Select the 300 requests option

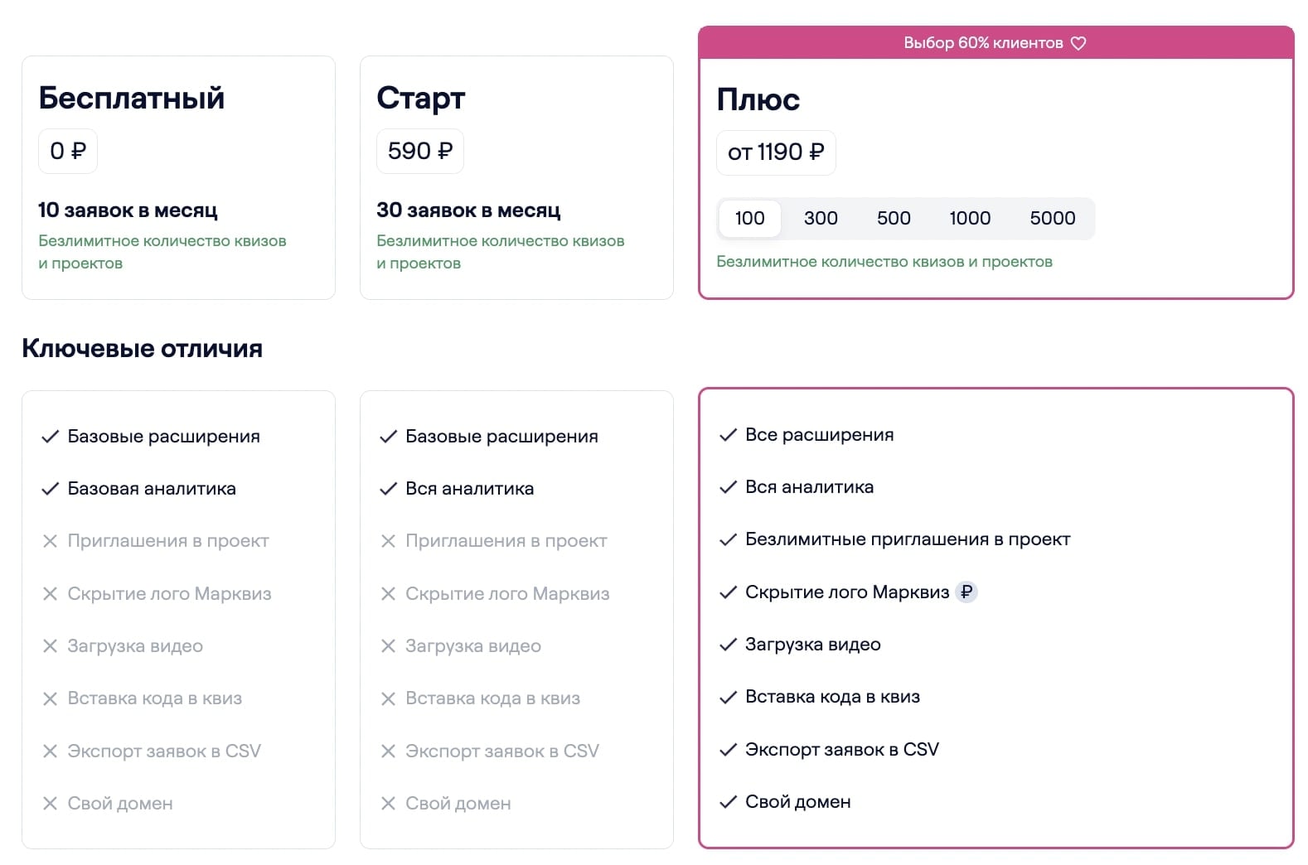click(821, 219)
